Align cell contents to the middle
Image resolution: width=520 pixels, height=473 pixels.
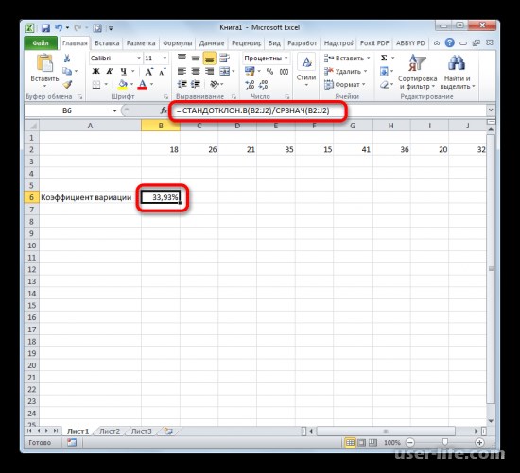click(196, 58)
